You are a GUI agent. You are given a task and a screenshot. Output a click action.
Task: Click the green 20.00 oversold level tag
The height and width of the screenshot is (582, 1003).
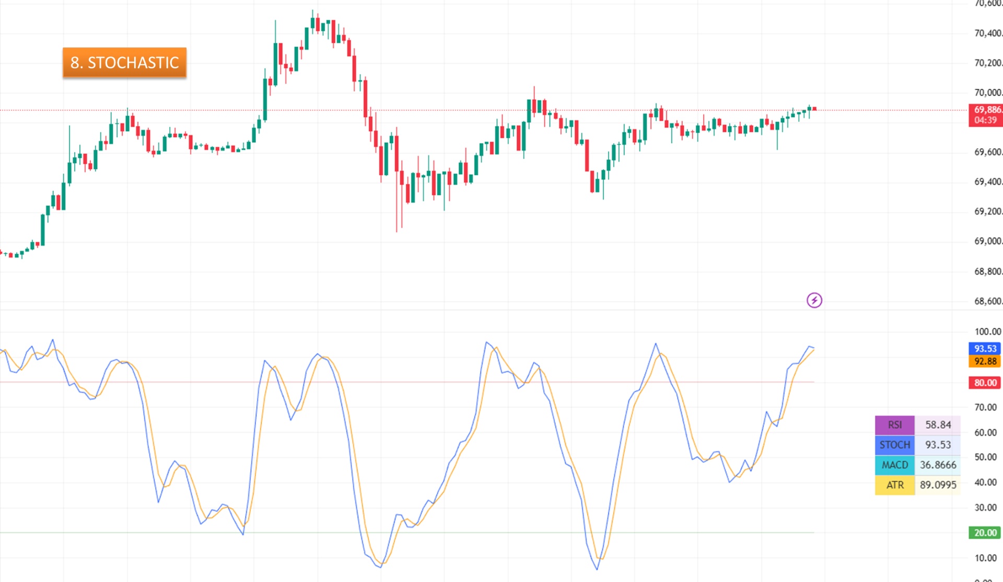coord(985,532)
